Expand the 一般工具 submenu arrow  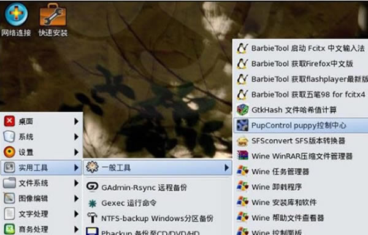pyautogui.click(x=226, y=168)
